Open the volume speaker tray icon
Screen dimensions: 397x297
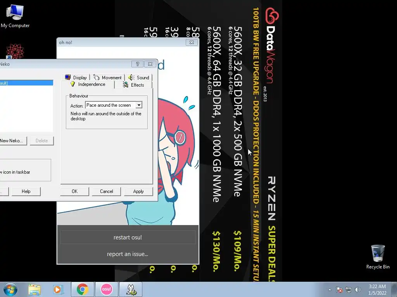point(358,290)
